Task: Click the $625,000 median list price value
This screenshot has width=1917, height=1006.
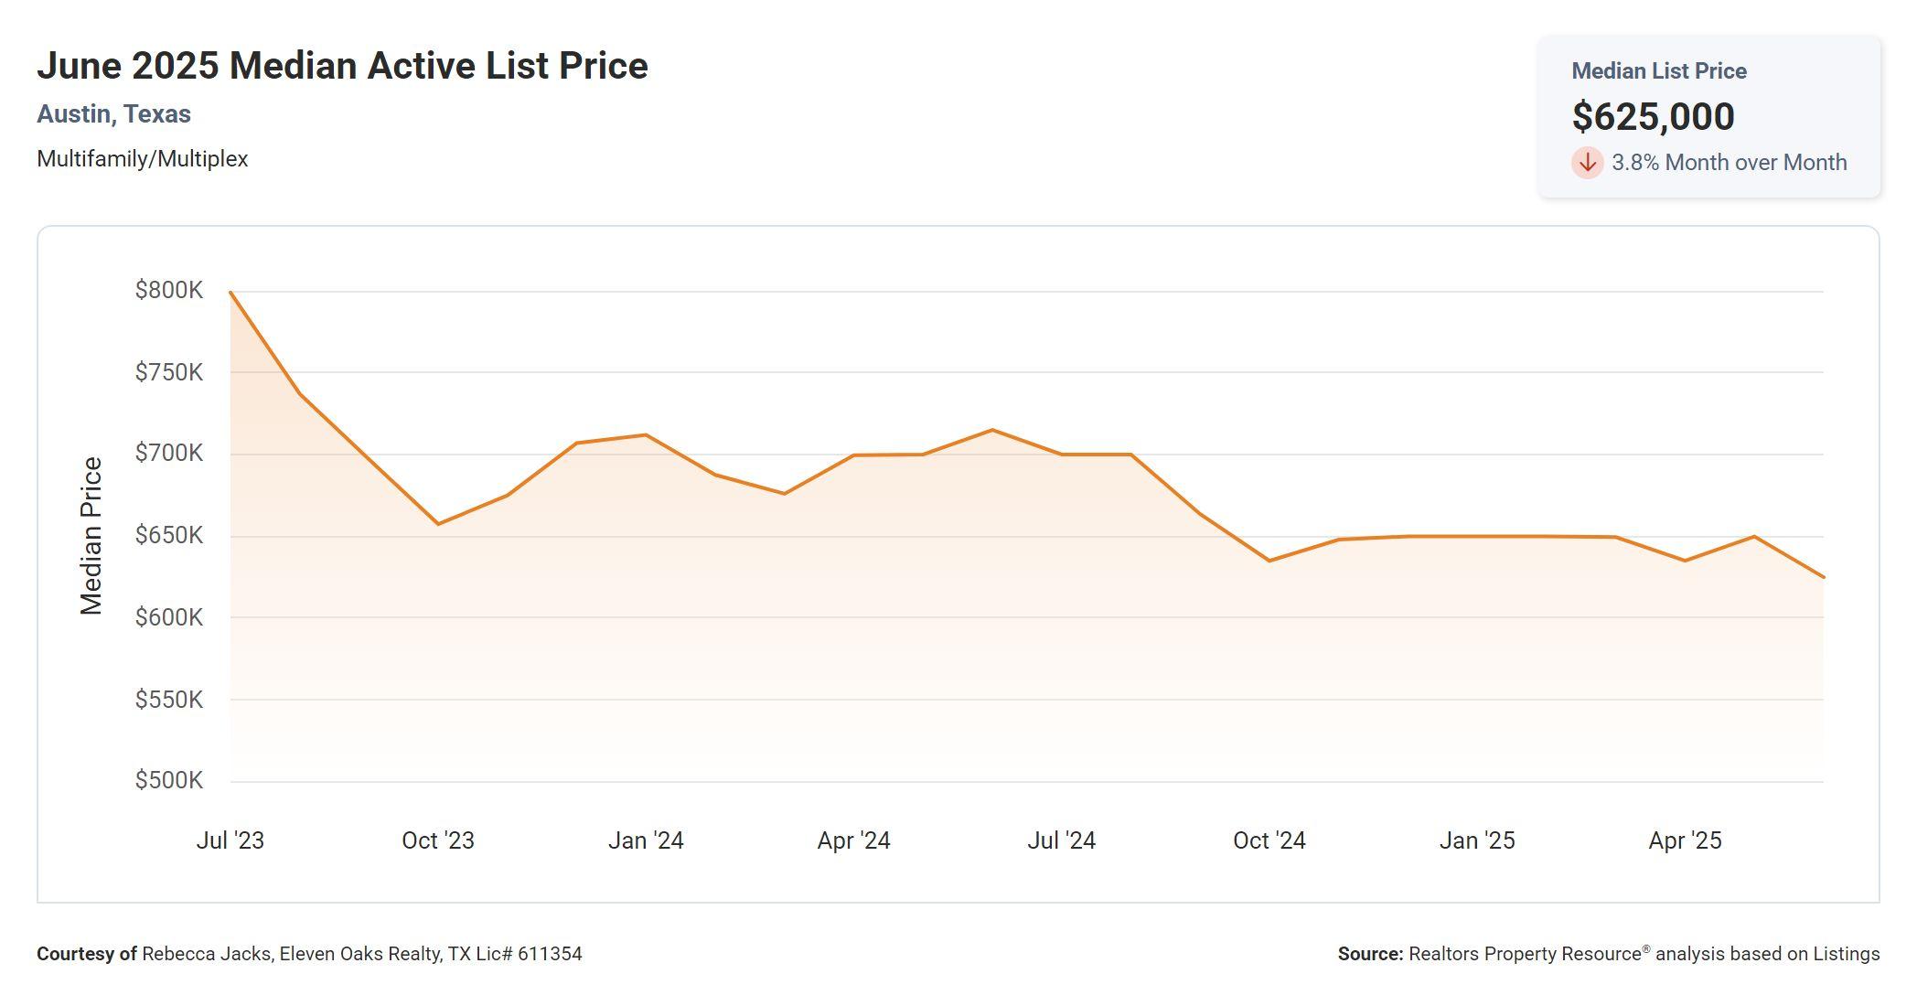Action: click(1653, 117)
